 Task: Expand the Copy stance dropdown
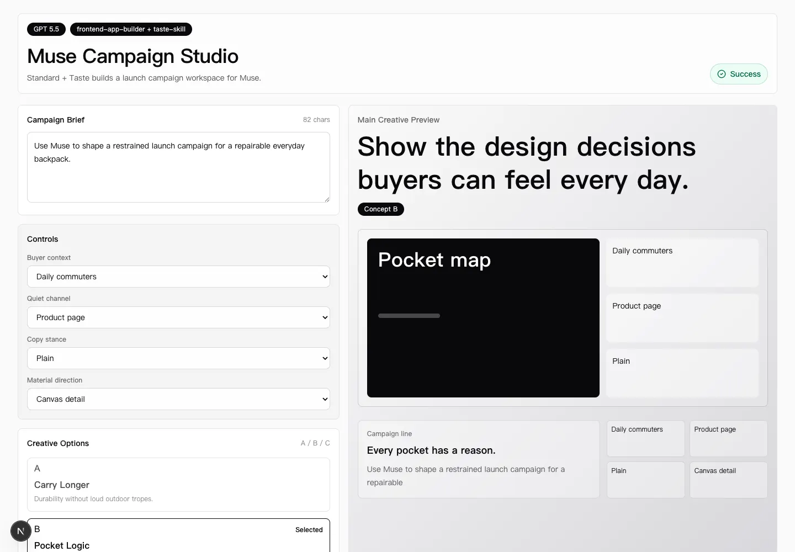pyautogui.click(x=178, y=358)
